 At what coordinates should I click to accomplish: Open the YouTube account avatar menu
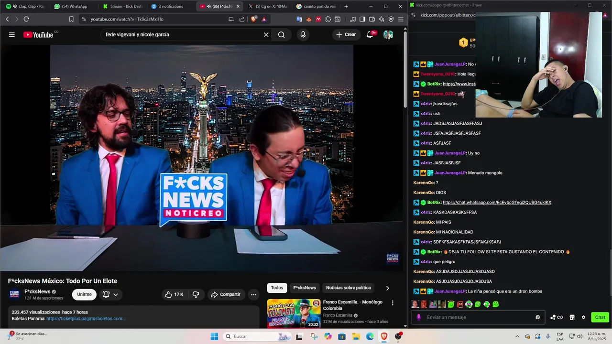[x=388, y=34]
